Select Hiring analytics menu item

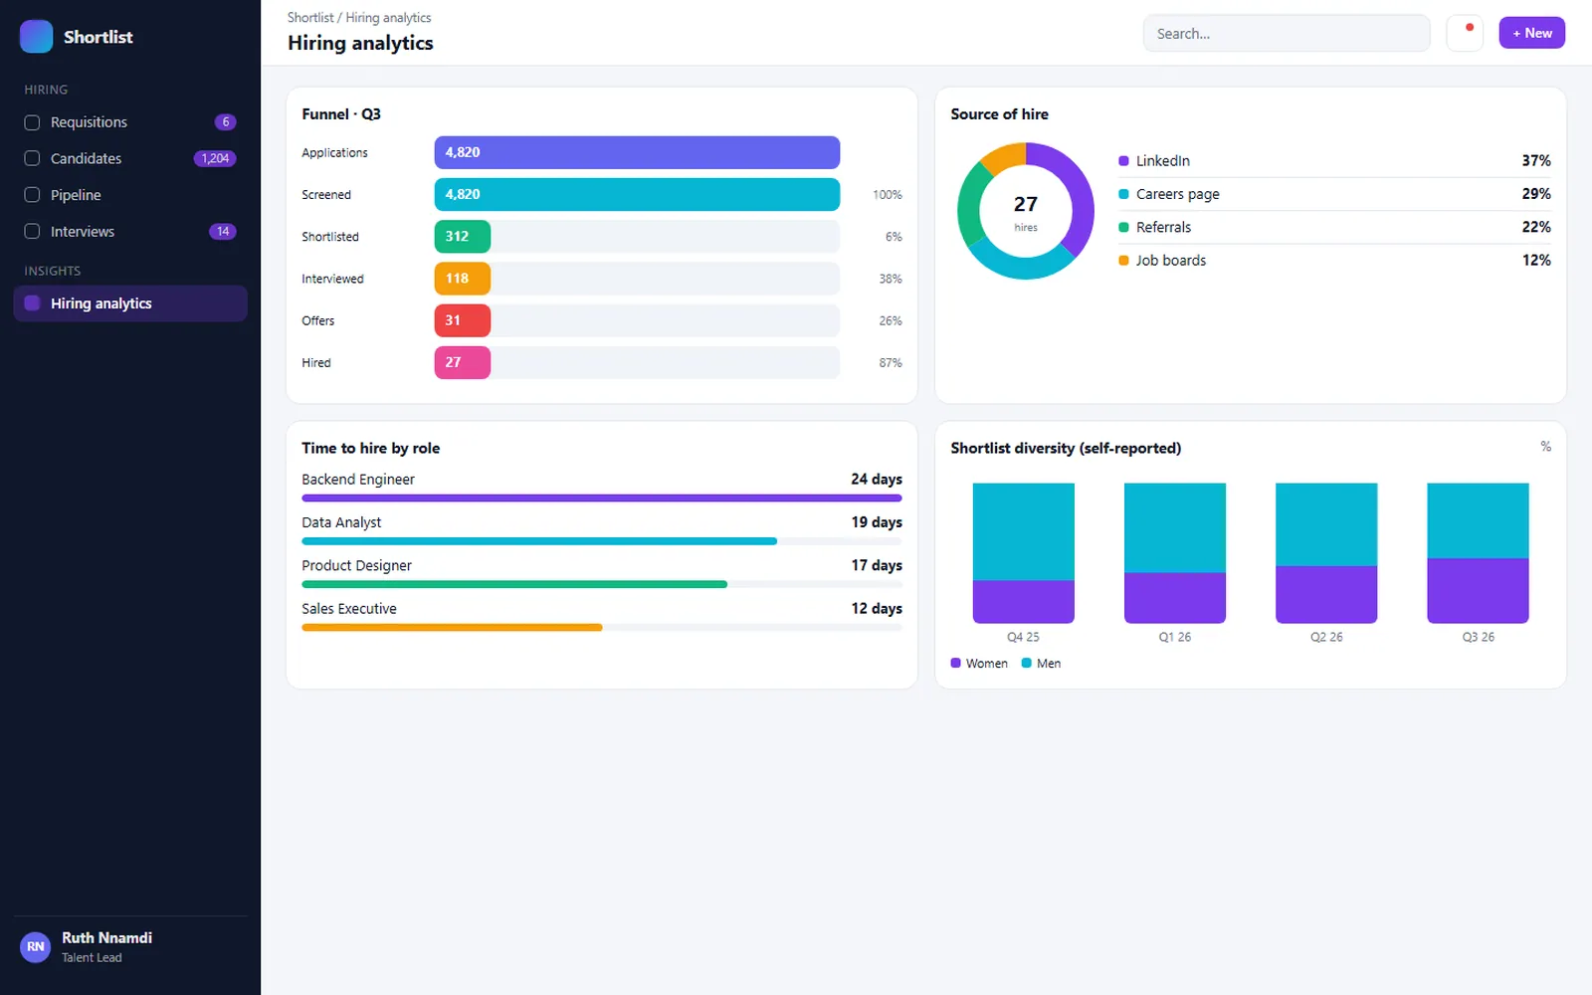130,303
